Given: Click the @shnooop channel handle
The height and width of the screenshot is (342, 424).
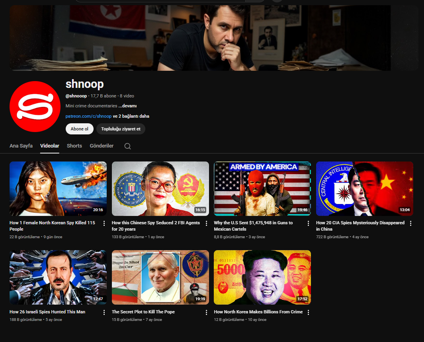Looking at the screenshot, I should coord(76,96).
